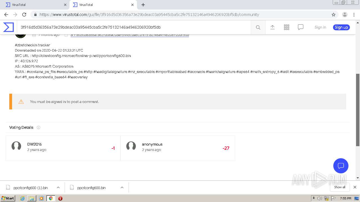Open the apps grid icon
This screenshot has height=202, width=360.
287,27
